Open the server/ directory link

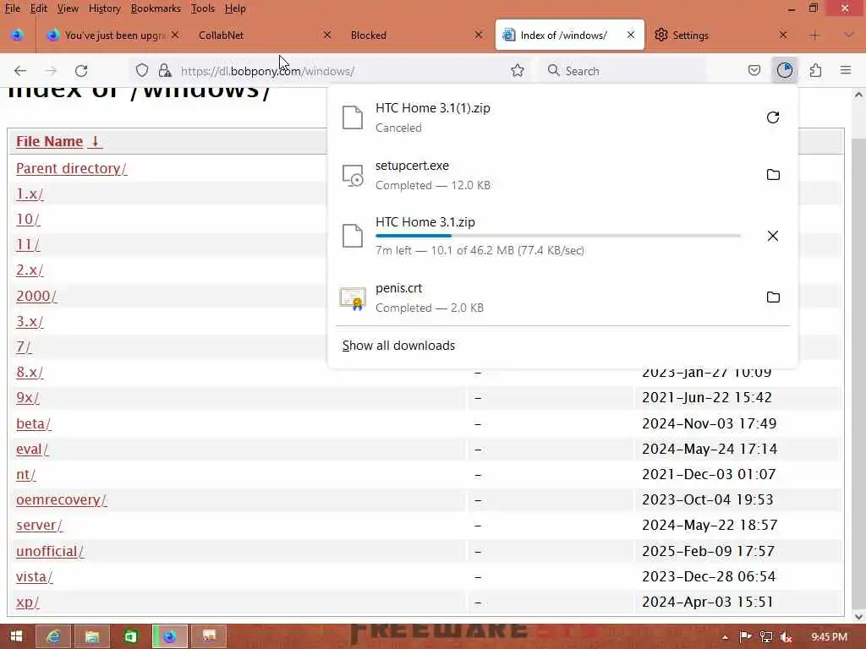pyautogui.click(x=39, y=525)
